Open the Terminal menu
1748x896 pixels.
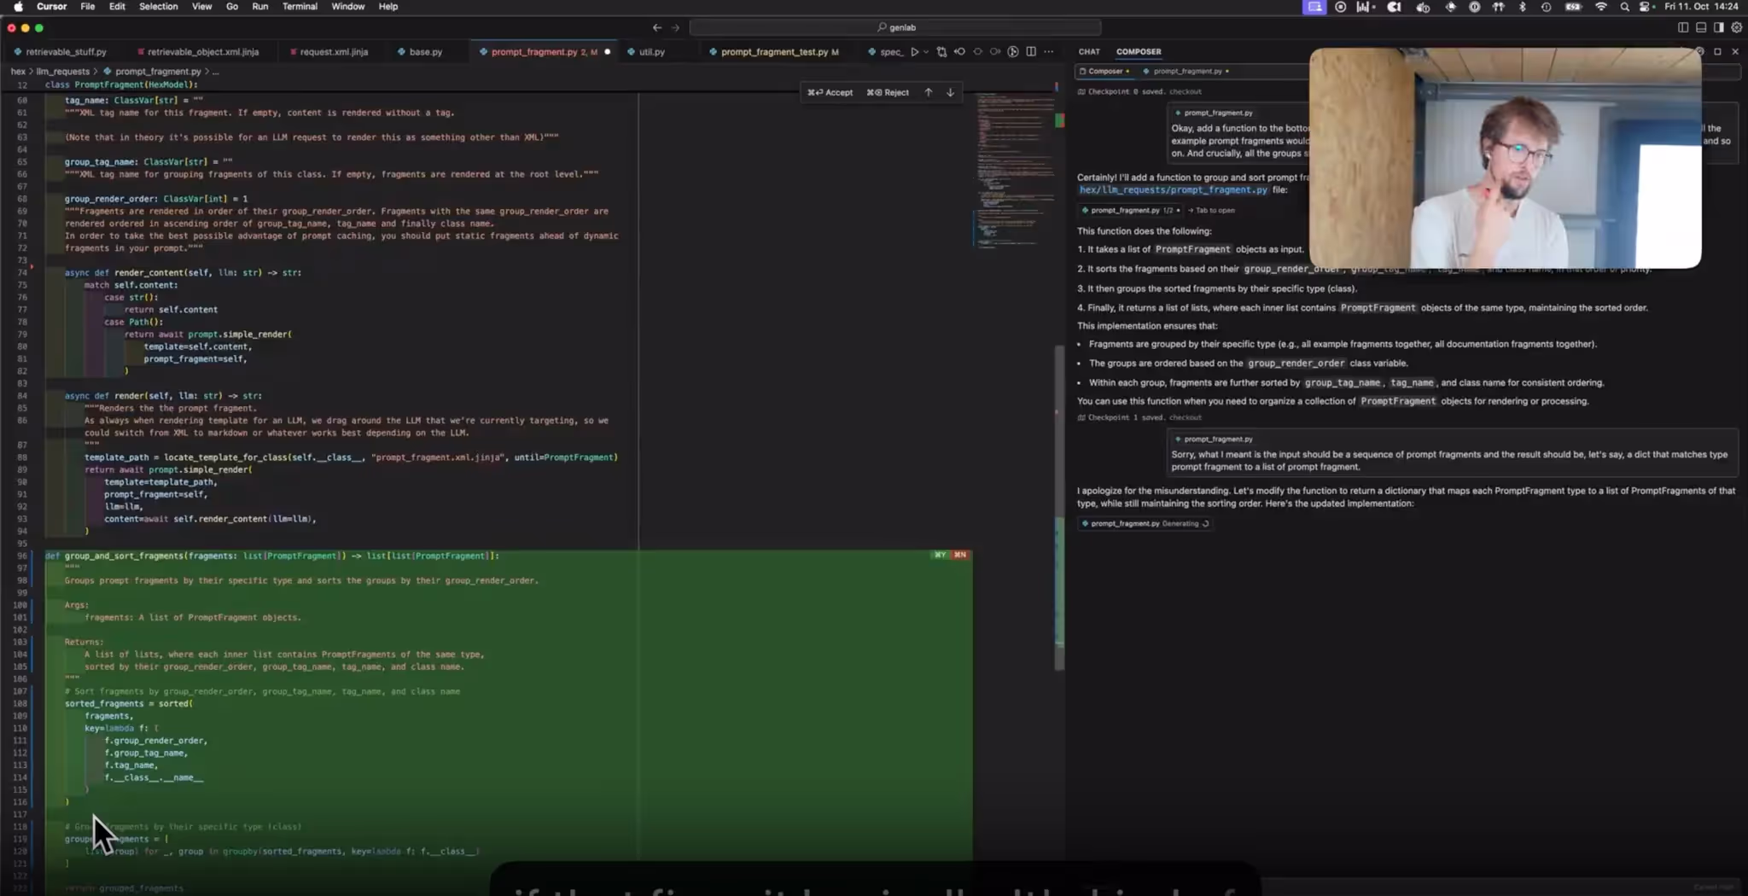(300, 6)
